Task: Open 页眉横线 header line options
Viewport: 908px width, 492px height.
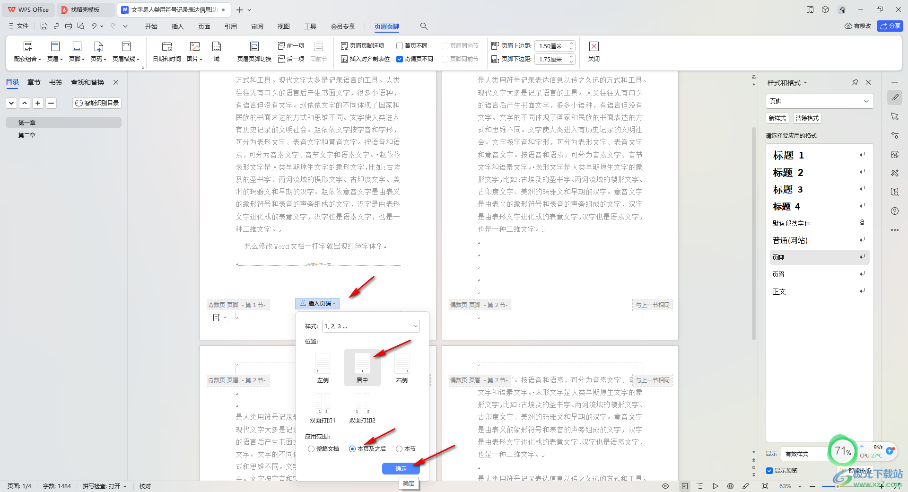Action: click(x=126, y=52)
